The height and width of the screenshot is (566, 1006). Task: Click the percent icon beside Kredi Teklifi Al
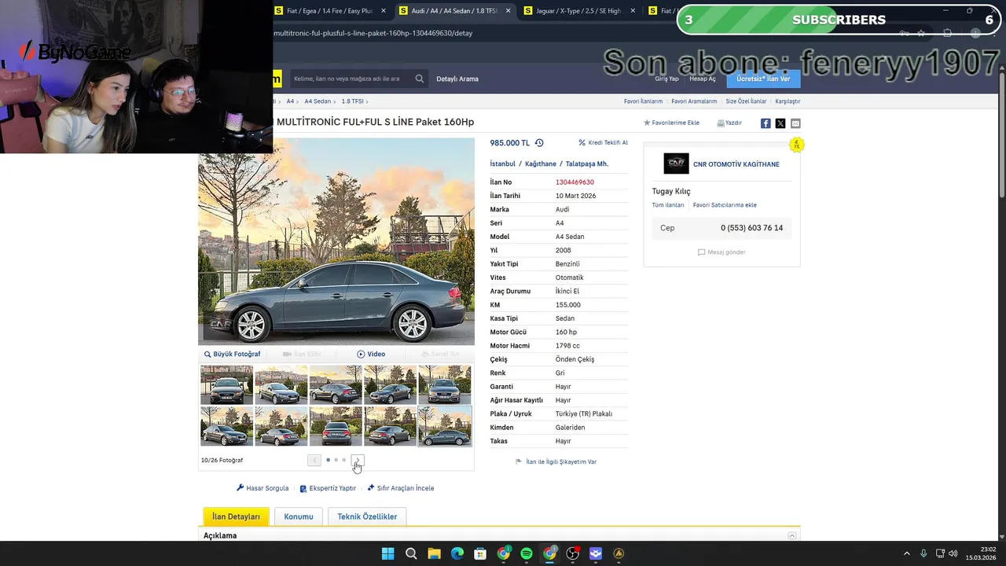point(582,143)
